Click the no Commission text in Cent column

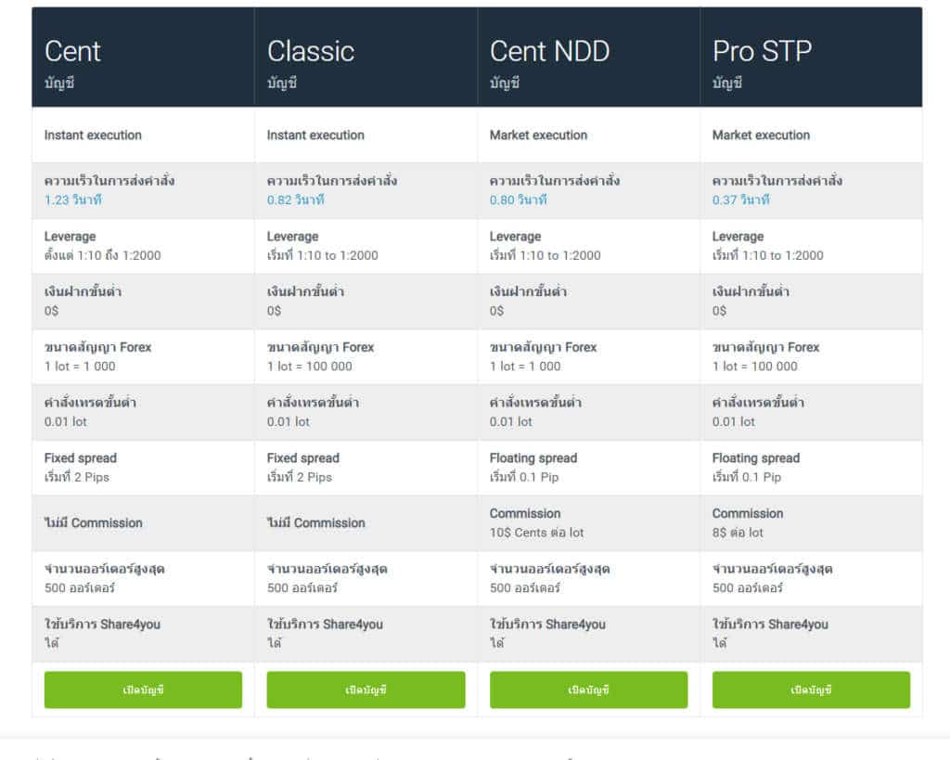pyautogui.click(x=94, y=523)
